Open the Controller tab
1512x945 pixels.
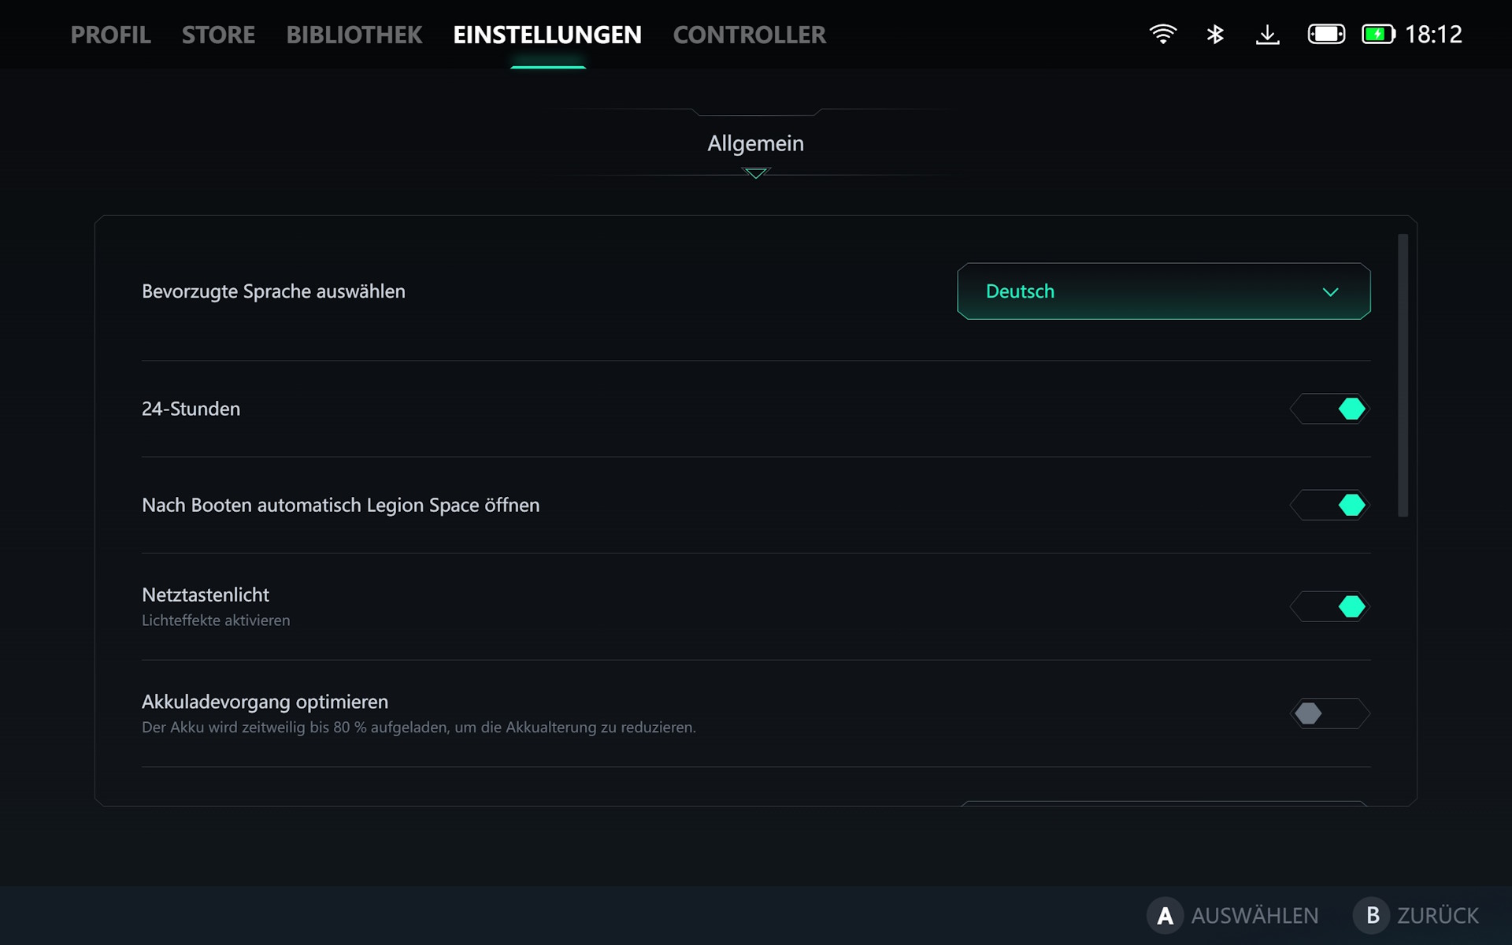[749, 35]
